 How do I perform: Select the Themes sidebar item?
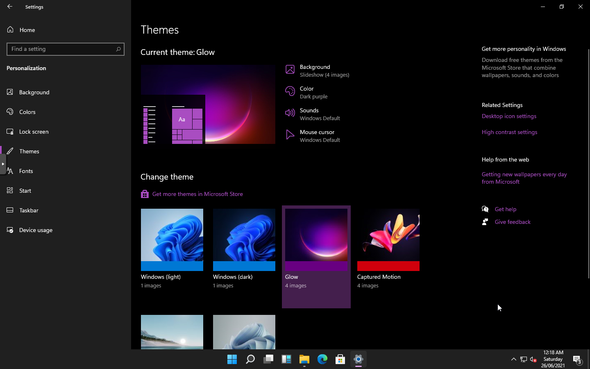pos(66,151)
